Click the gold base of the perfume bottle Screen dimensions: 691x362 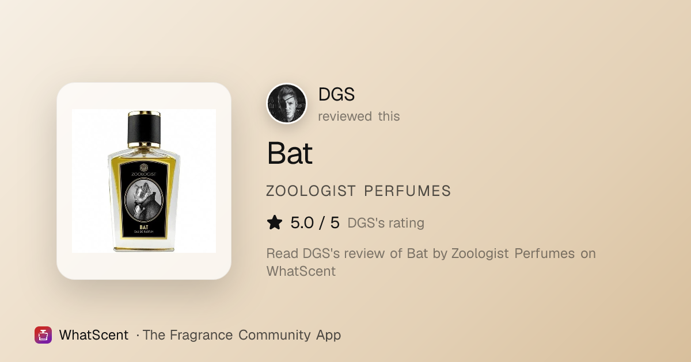tap(143, 248)
